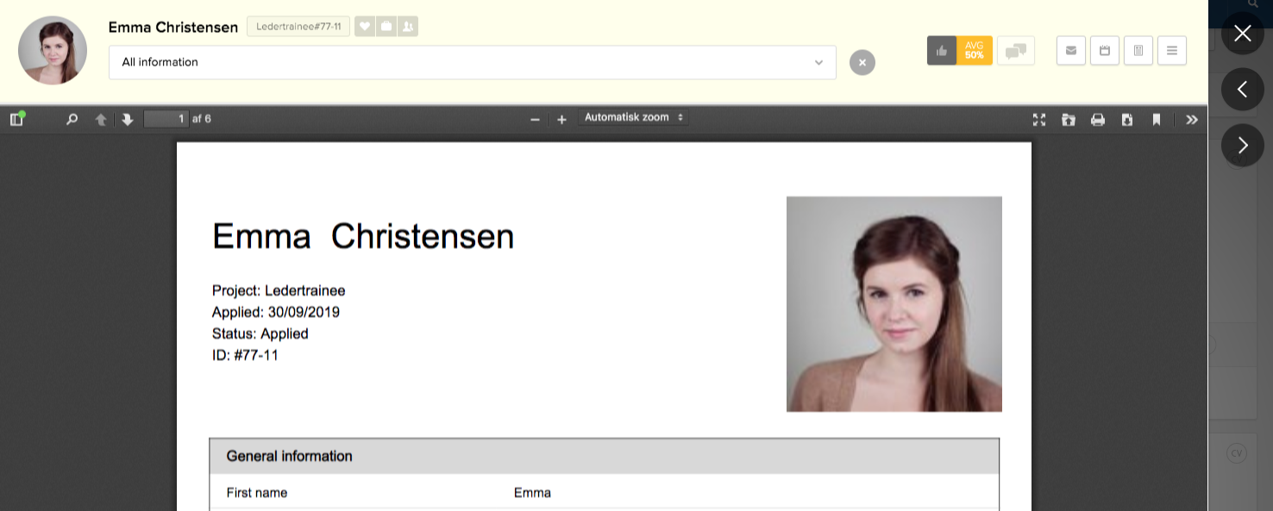Download the PDF file
Image resolution: width=1273 pixels, height=511 pixels.
click(1127, 120)
